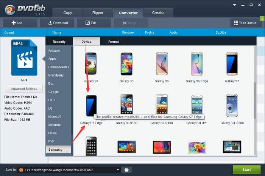265x176 pixels.
Task: Click the Add source button
Action: tap(20, 23)
